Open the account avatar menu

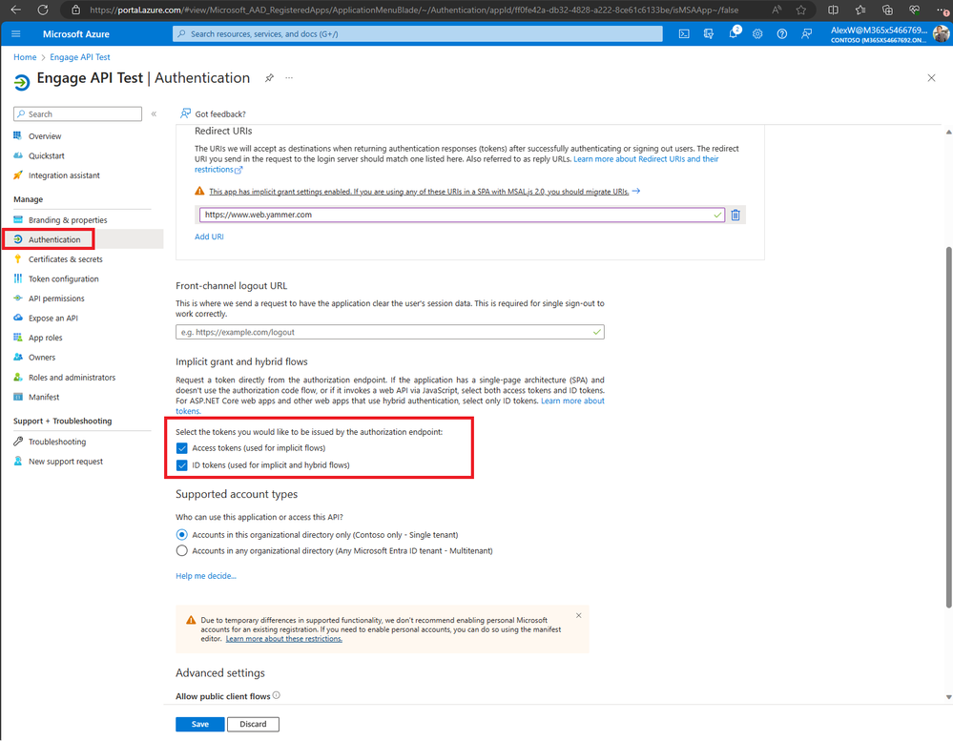click(x=941, y=33)
